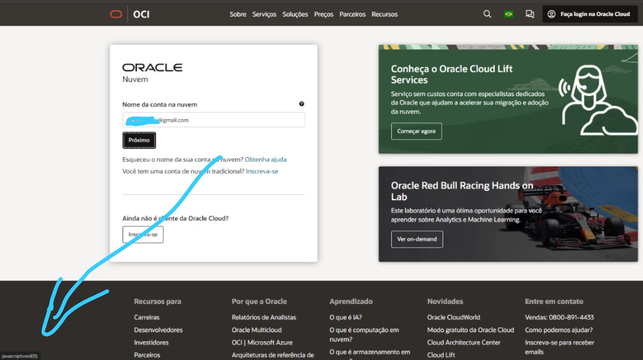Focus the Nome da conta na nuvem field
The width and height of the screenshot is (643, 360).
214,120
